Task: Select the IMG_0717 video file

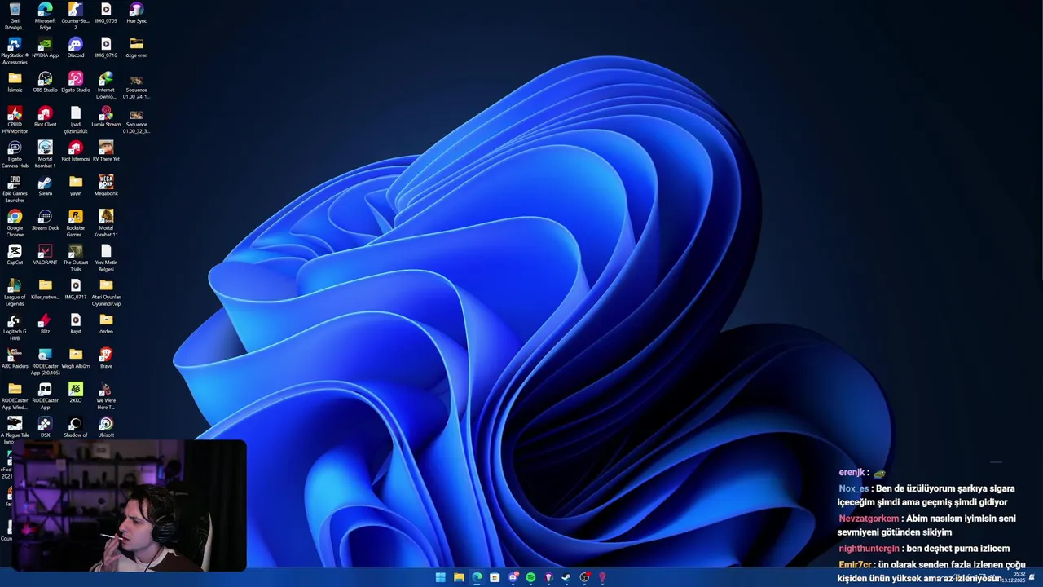Action: pos(75,289)
